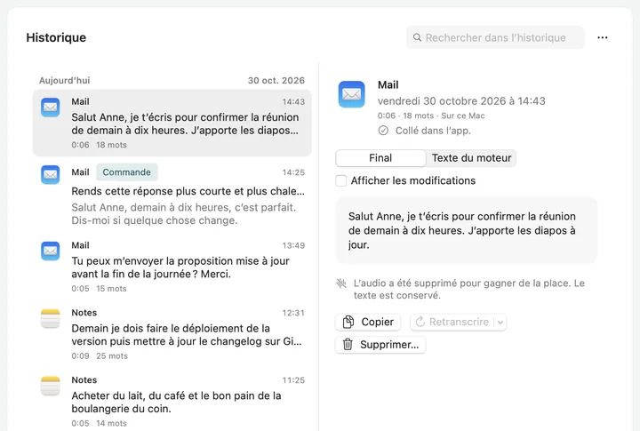Click the search magnifier icon
Viewport: 640px width, 431px height.
click(x=417, y=37)
